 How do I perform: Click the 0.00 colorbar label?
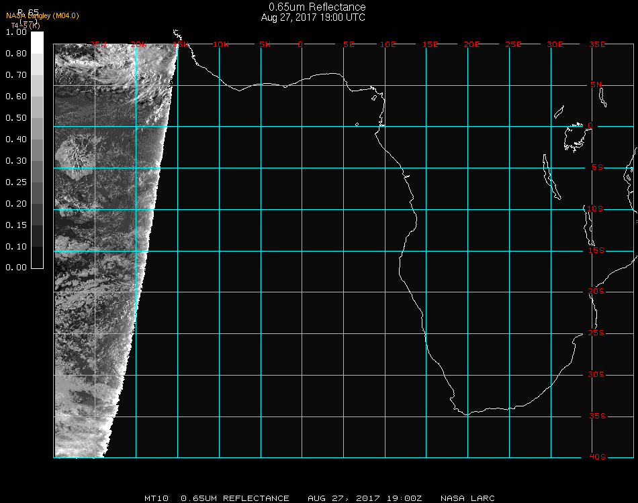pos(16,268)
